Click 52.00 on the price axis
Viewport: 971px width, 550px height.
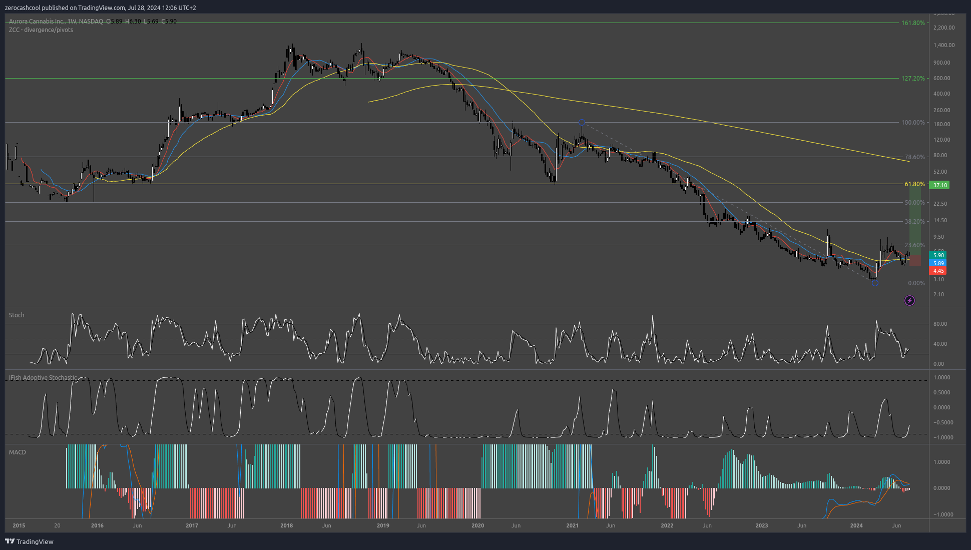[940, 172]
